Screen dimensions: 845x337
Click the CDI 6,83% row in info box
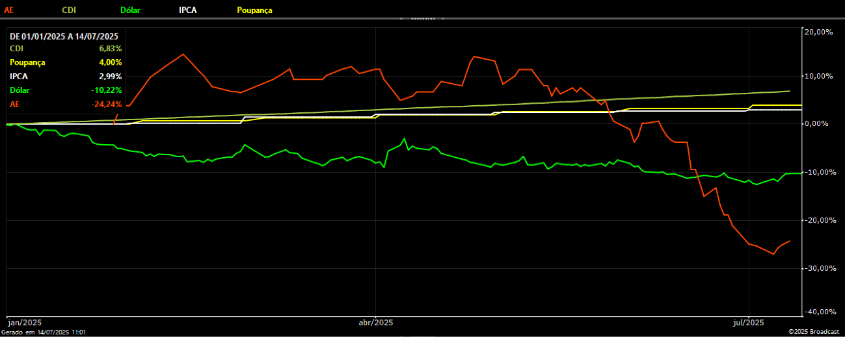65,49
